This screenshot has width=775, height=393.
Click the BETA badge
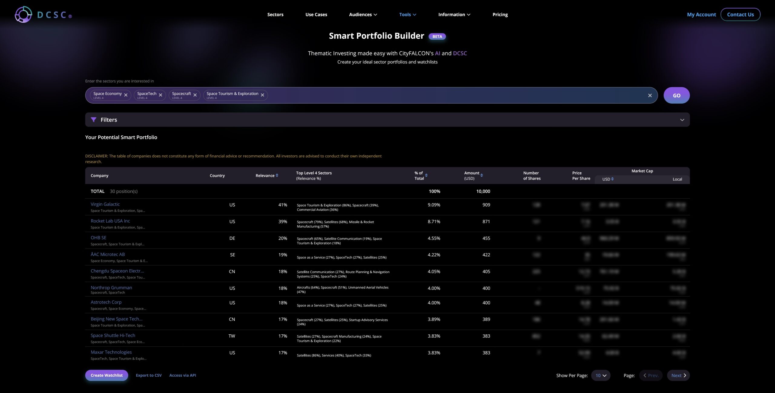coord(437,37)
